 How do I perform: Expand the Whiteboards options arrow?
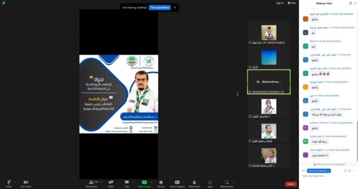(x=234, y=182)
